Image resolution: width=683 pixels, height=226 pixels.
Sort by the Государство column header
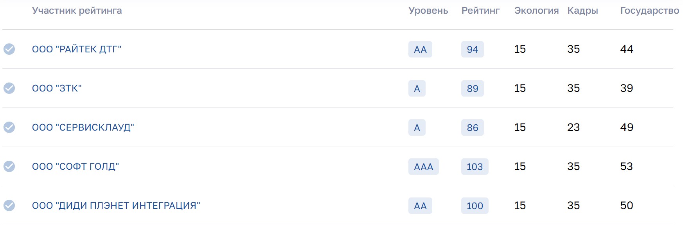pyautogui.click(x=649, y=11)
